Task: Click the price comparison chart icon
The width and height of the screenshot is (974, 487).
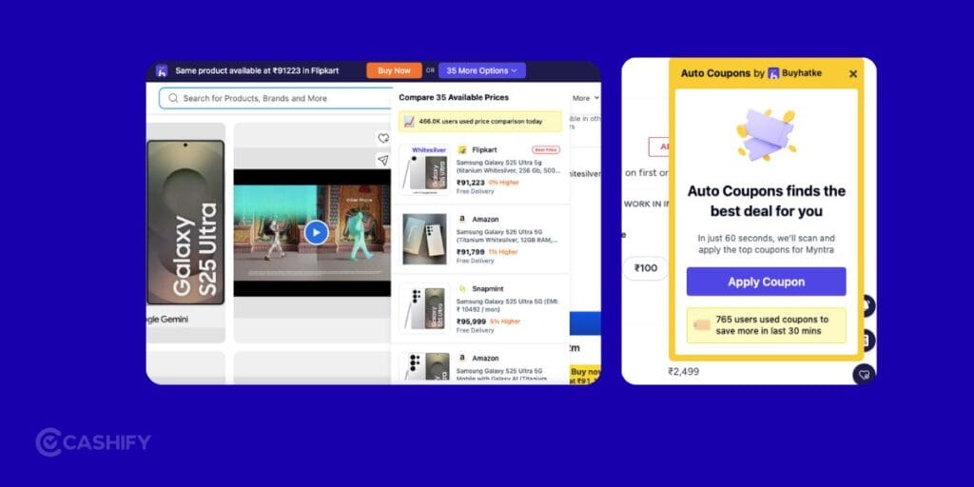Action: point(409,122)
